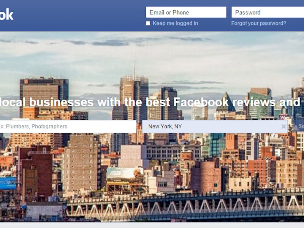Click the blue billboard in skyline photo
304x228 pixels.
(8, 183)
